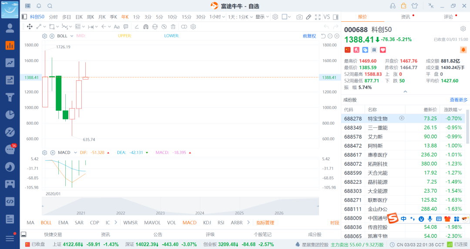Expand more main indicators after IC

click(x=116, y=222)
